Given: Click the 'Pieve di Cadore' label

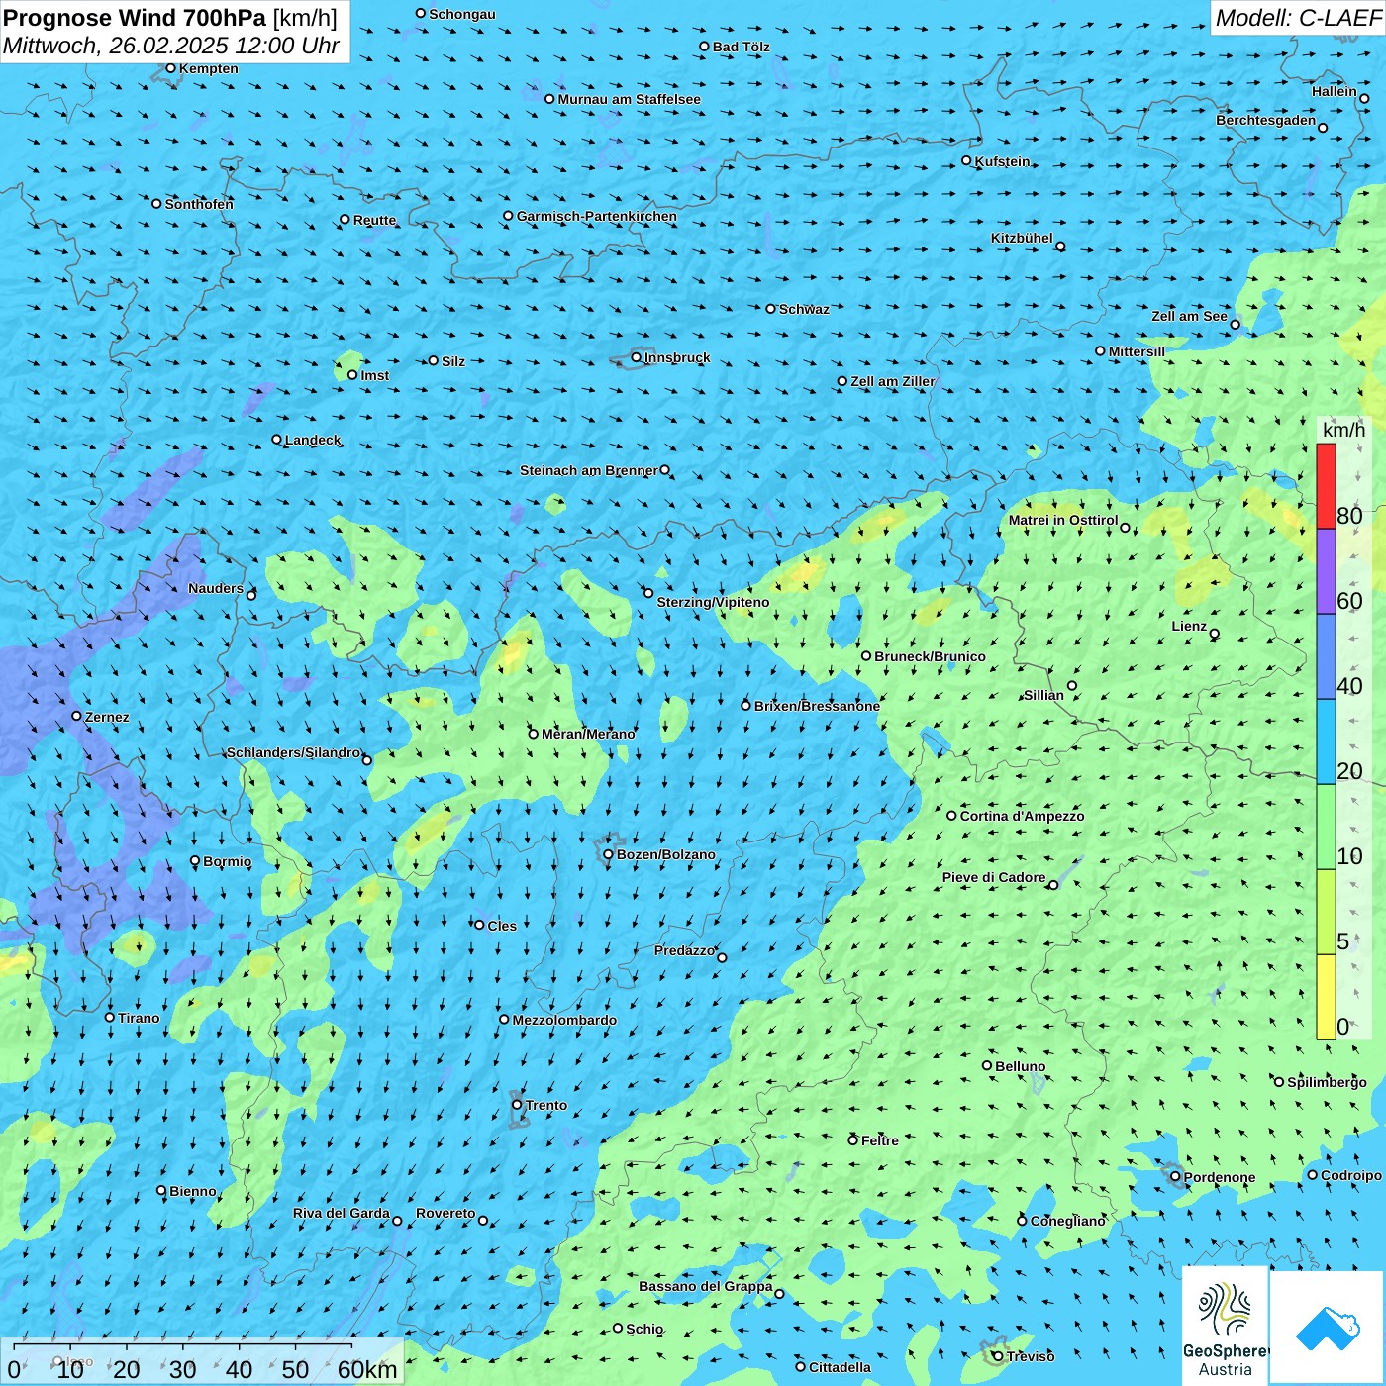Looking at the screenshot, I should (x=994, y=877).
